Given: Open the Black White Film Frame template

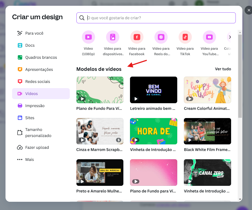Looking at the screenshot, I should [207, 131].
